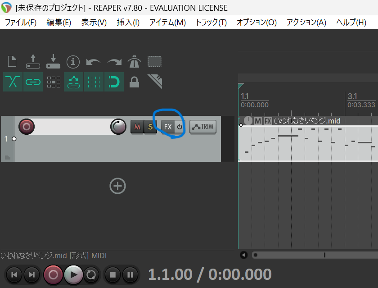Toggle item grouping chain-link button
Screen dimensions: 378x288
point(33,82)
